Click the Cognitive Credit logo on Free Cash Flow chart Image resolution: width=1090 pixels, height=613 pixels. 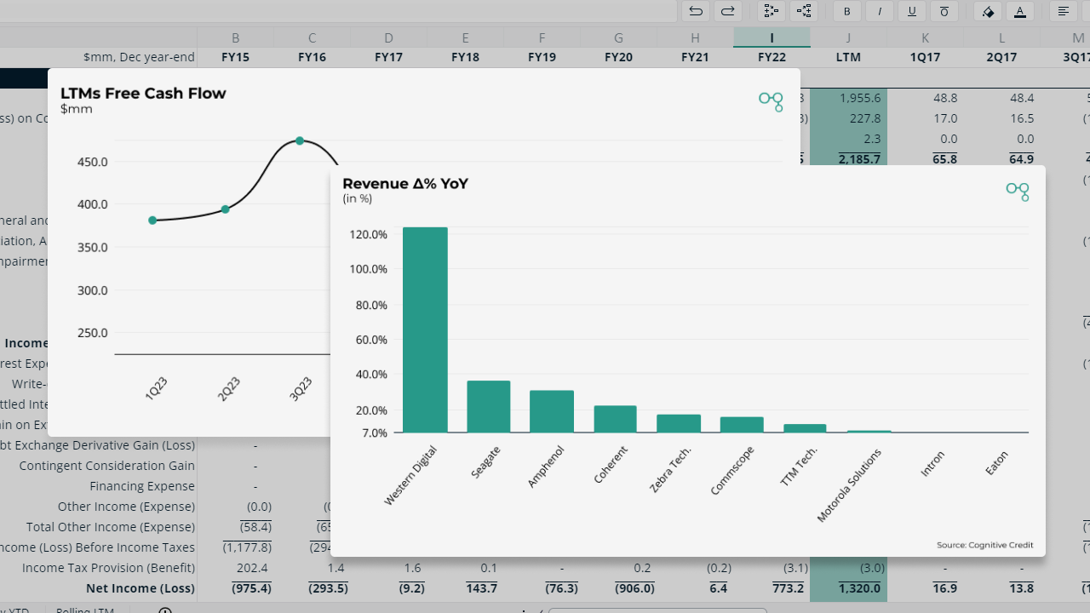pos(771,100)
